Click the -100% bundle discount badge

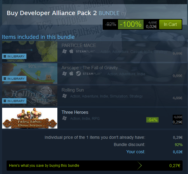tap(131, 24)
